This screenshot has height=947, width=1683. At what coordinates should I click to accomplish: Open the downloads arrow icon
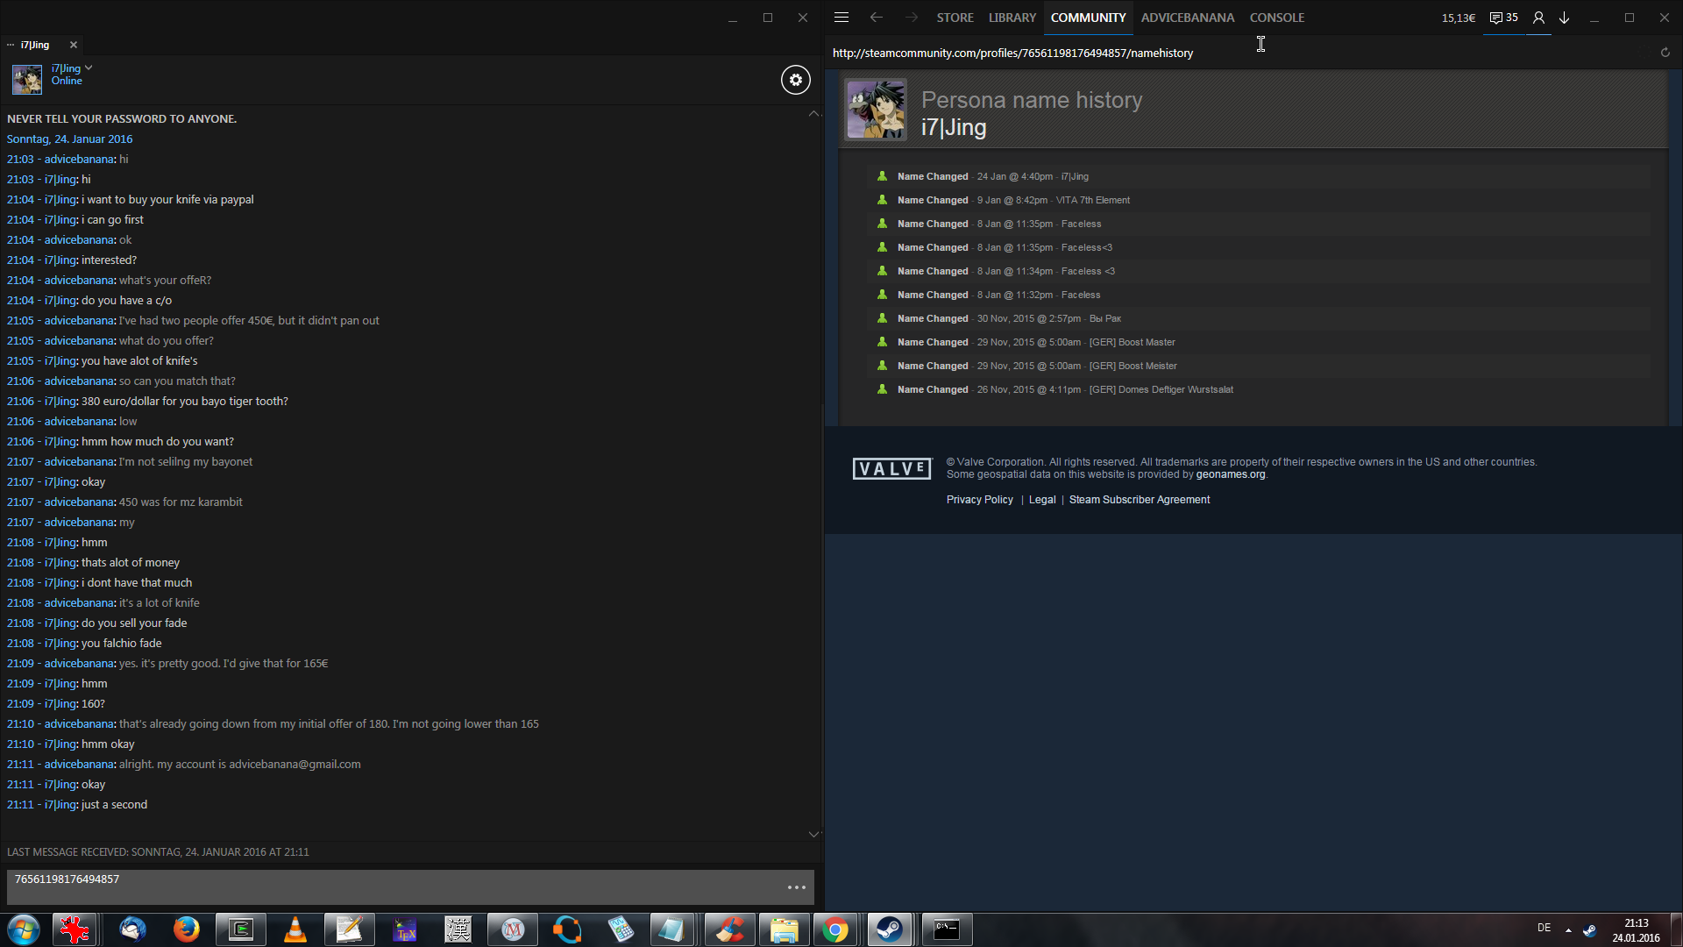click(1564, 18)
